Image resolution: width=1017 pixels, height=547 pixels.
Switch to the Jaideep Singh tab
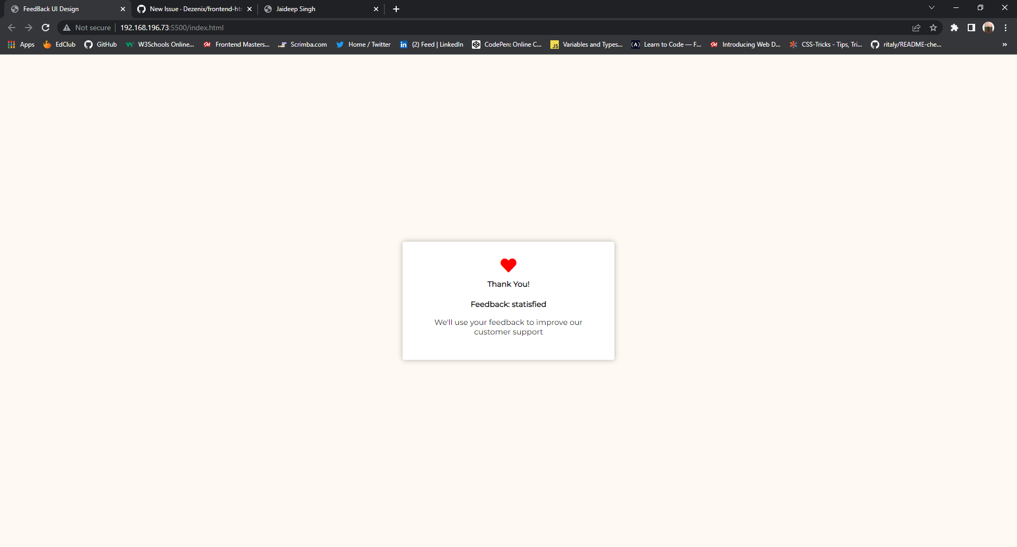pyautogui.click(x=313, y=9)
